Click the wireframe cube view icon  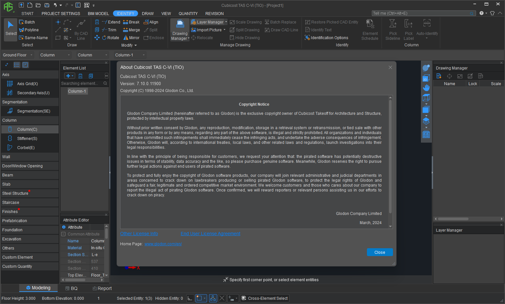tap(426, 98)
